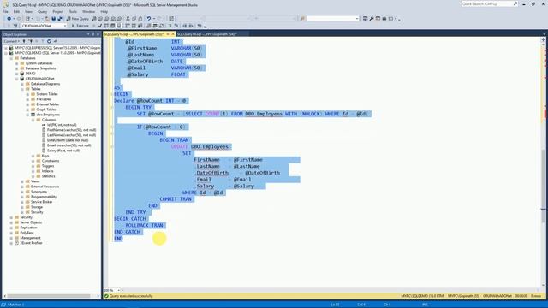The height and width of the screenshot is (308, 548).
Task: Close the active SQLQuery tab with X
Action: [x=173, y=34]
